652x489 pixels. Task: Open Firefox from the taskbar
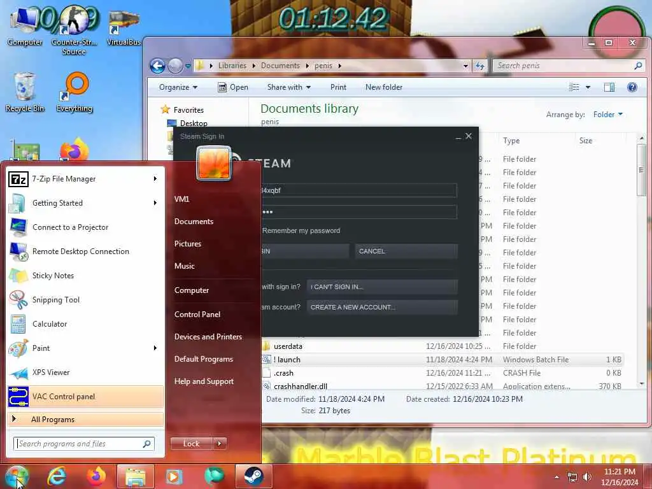96,476
